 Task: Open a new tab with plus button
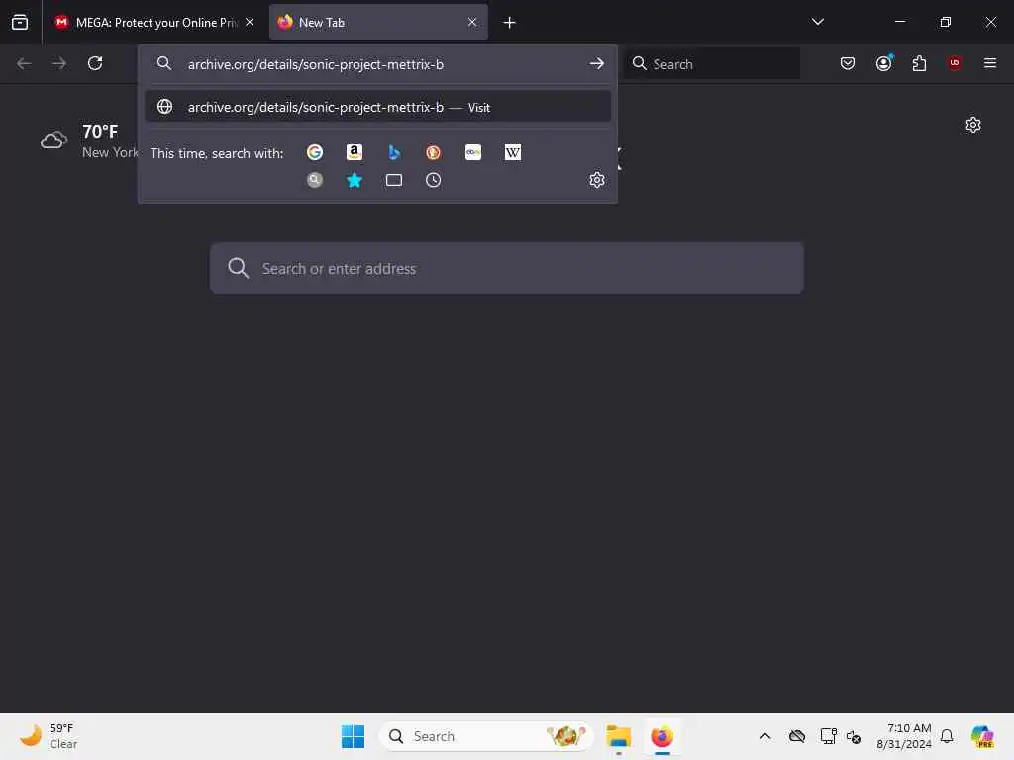(x=510, y=23)
